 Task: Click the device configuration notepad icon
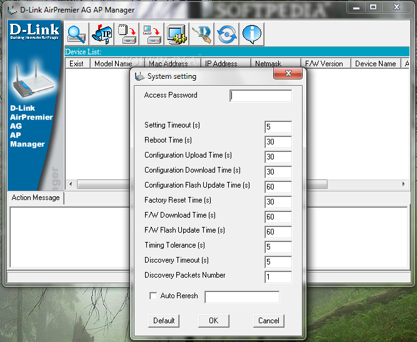tap(126, 34)
